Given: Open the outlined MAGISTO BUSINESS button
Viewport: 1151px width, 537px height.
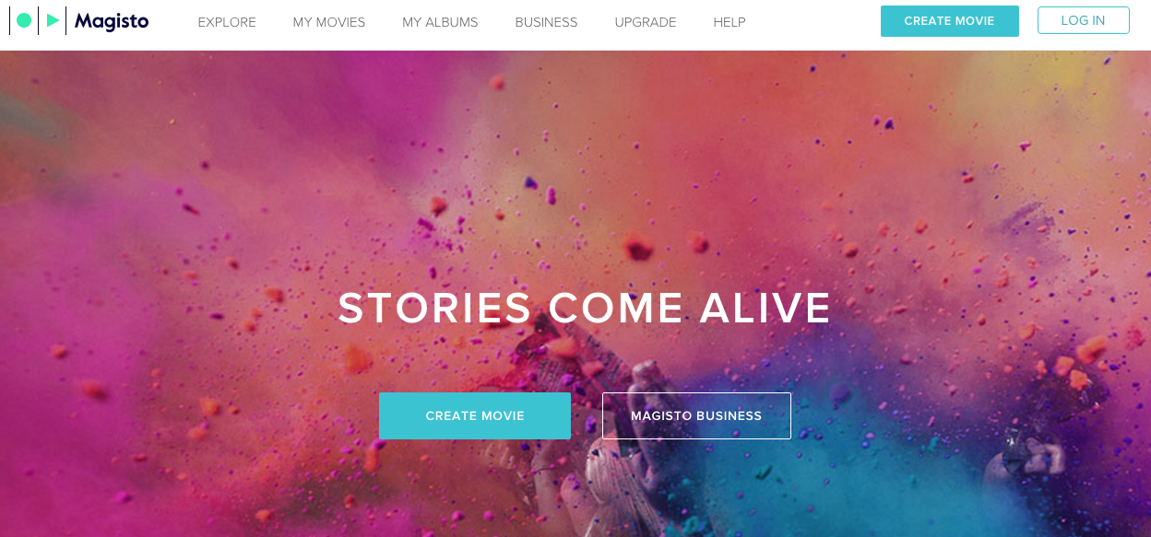Looking at the screenshot, I should [696, 416].
